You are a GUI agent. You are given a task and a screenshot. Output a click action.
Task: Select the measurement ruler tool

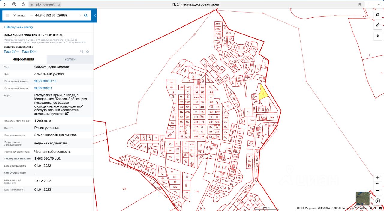(378, 25)
